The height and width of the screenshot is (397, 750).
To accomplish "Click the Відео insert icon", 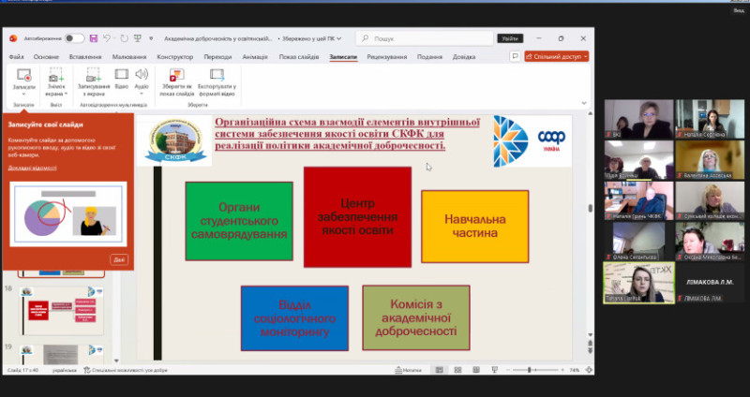I will [x=122, y=75].
